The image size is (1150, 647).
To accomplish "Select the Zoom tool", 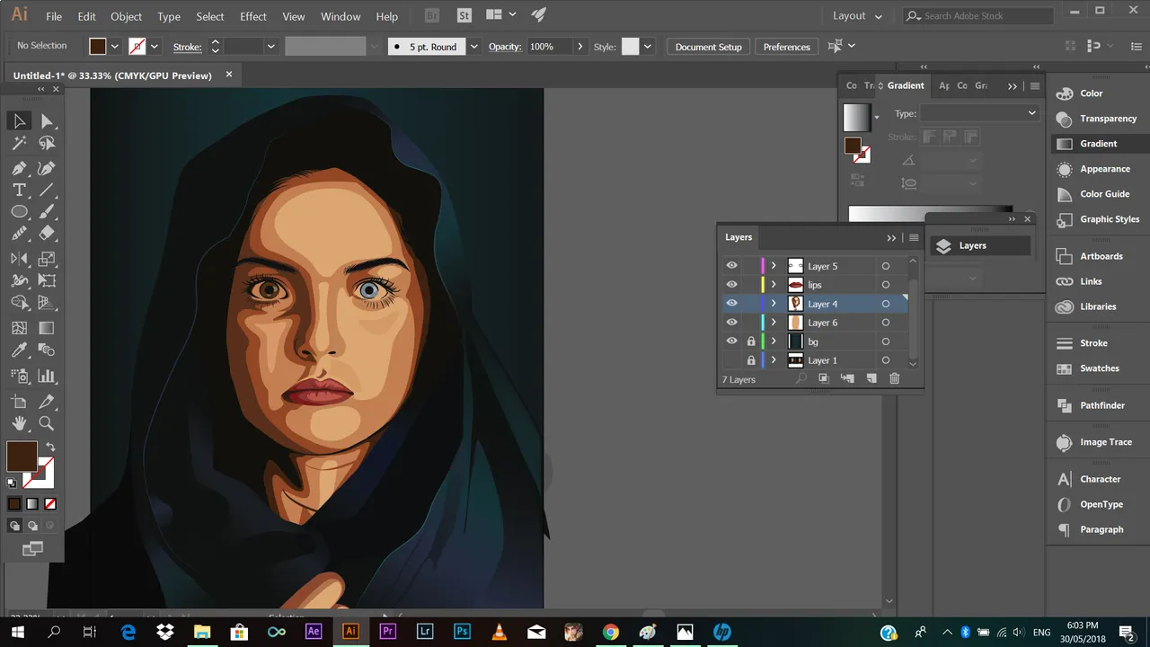I will point(47,423).
